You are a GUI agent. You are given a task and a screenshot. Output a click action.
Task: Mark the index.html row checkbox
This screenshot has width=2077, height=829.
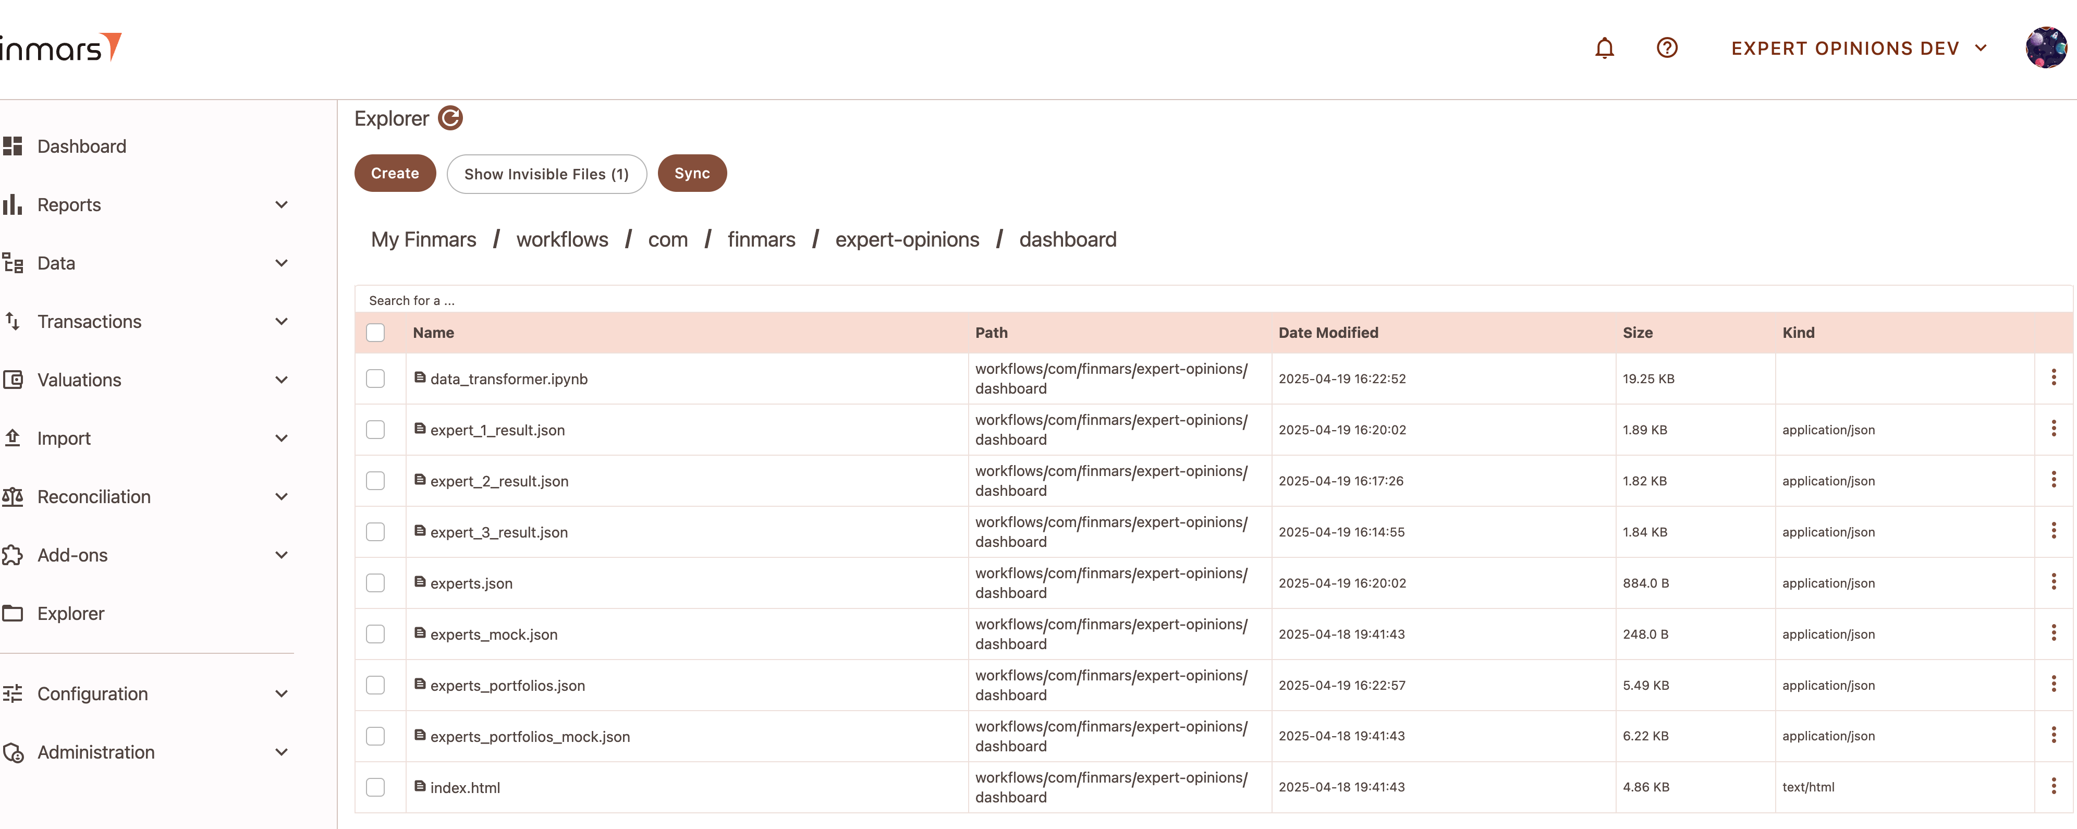(x=376, y=787)
